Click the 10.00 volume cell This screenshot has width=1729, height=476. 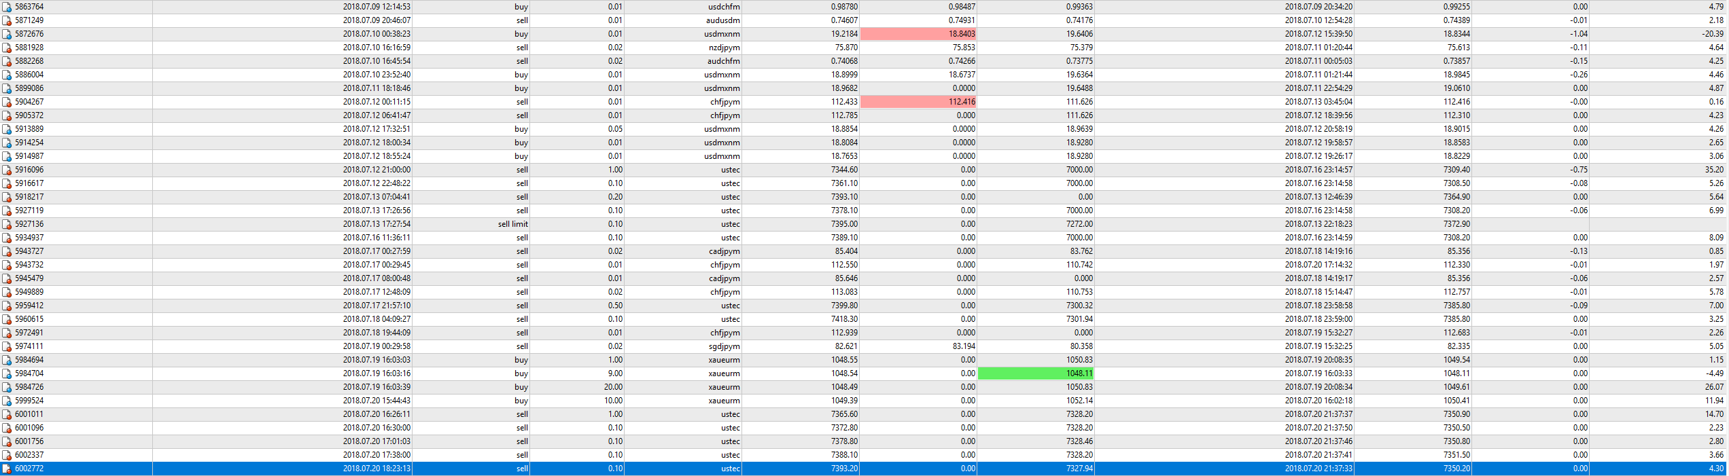tap(613, 401)
